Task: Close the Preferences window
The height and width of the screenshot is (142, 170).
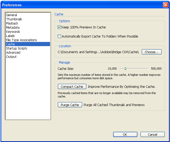Action: tap(165, 5)
